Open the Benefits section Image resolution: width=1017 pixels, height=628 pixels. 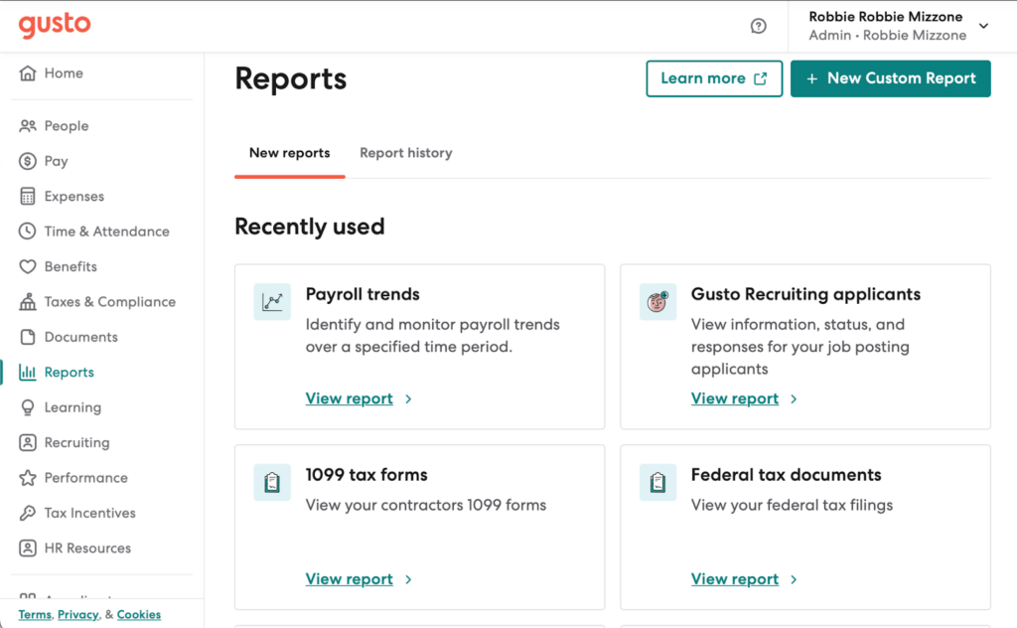click(26, 266)
